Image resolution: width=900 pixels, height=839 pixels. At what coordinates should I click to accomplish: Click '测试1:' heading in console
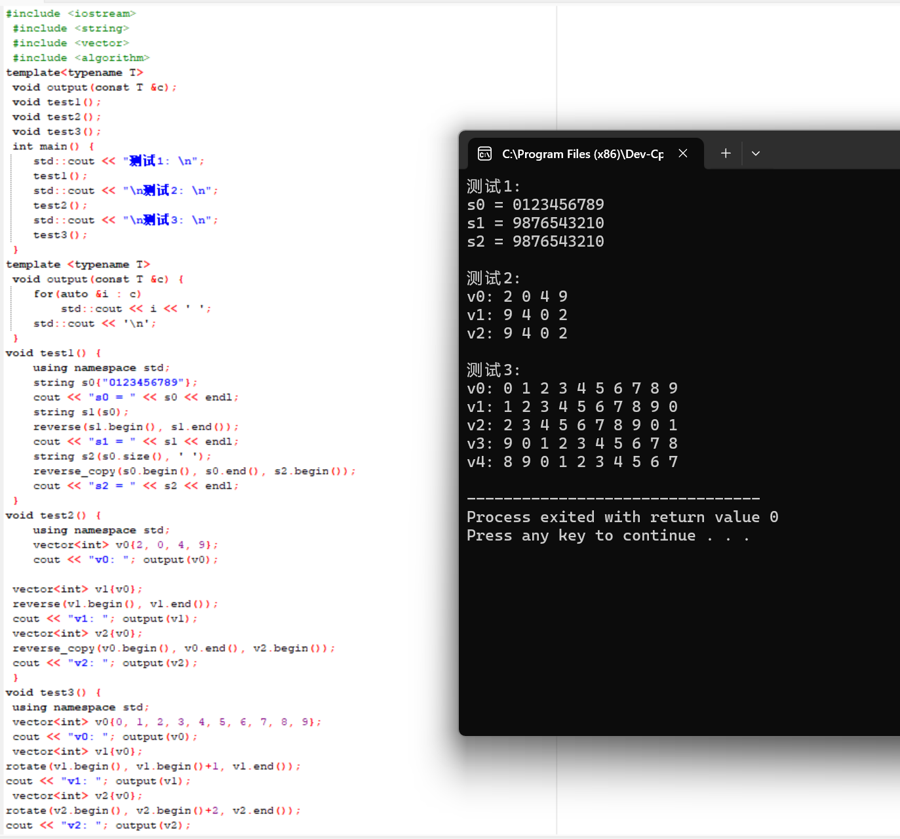pyautogui.click(x=494, y=186)
